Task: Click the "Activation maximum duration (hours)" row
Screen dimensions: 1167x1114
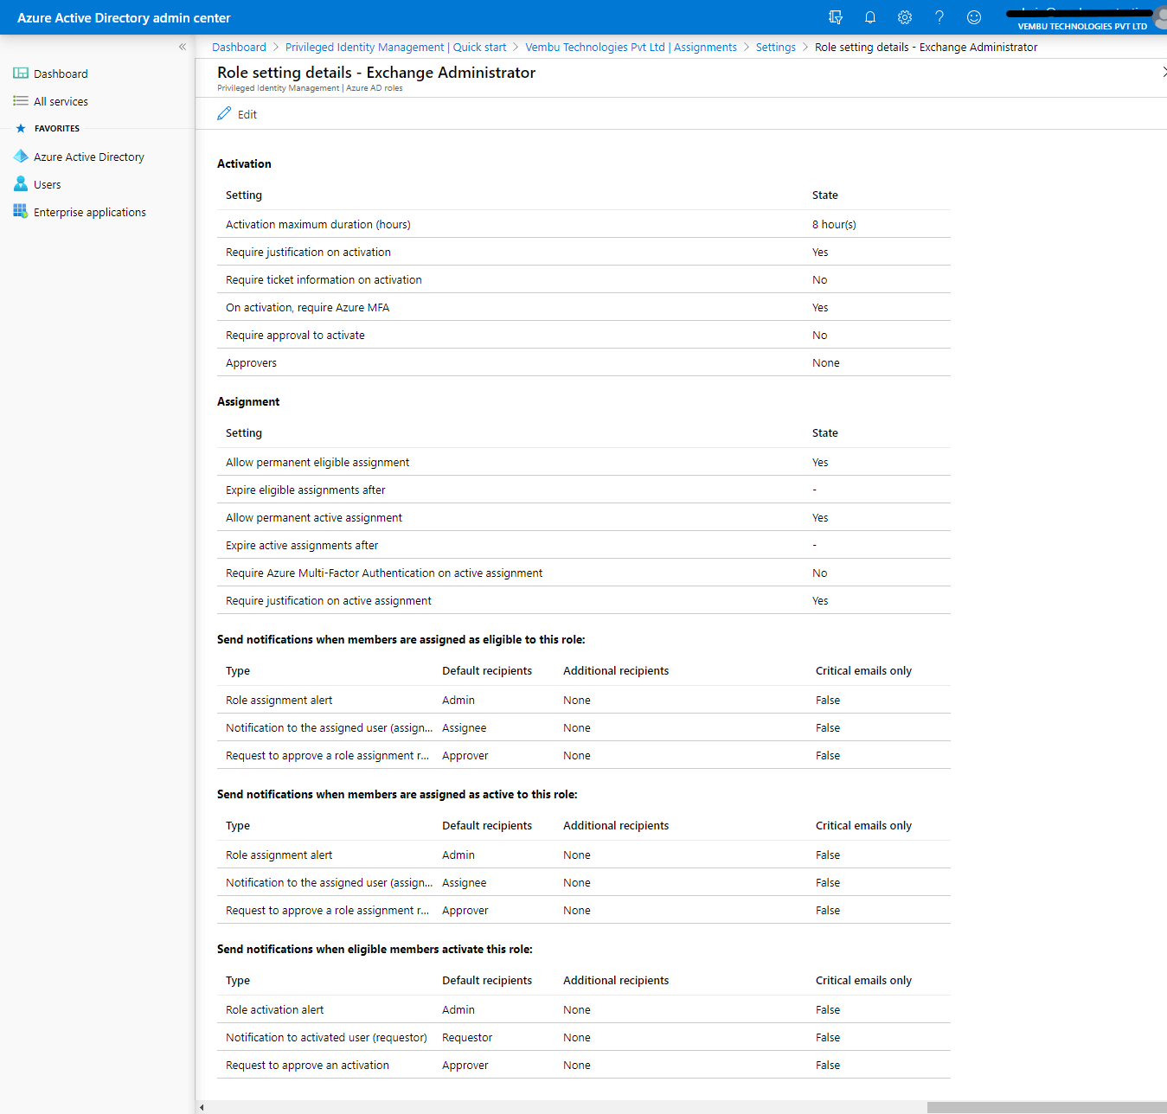Action: coord(584,224)
